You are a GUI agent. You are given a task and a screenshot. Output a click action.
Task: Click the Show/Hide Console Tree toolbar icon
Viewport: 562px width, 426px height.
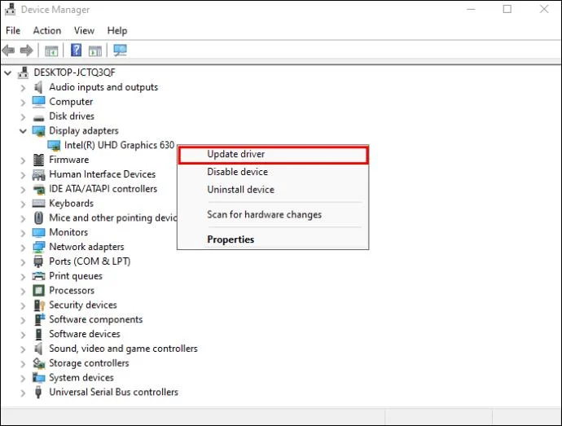(51, 51)
